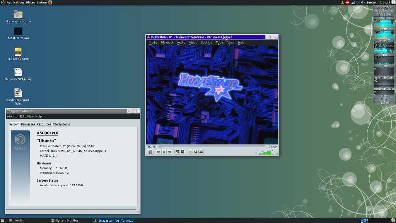
Task: Adjust the VLC volume slider
Action: pyautogui.click(x=266, y=153)
